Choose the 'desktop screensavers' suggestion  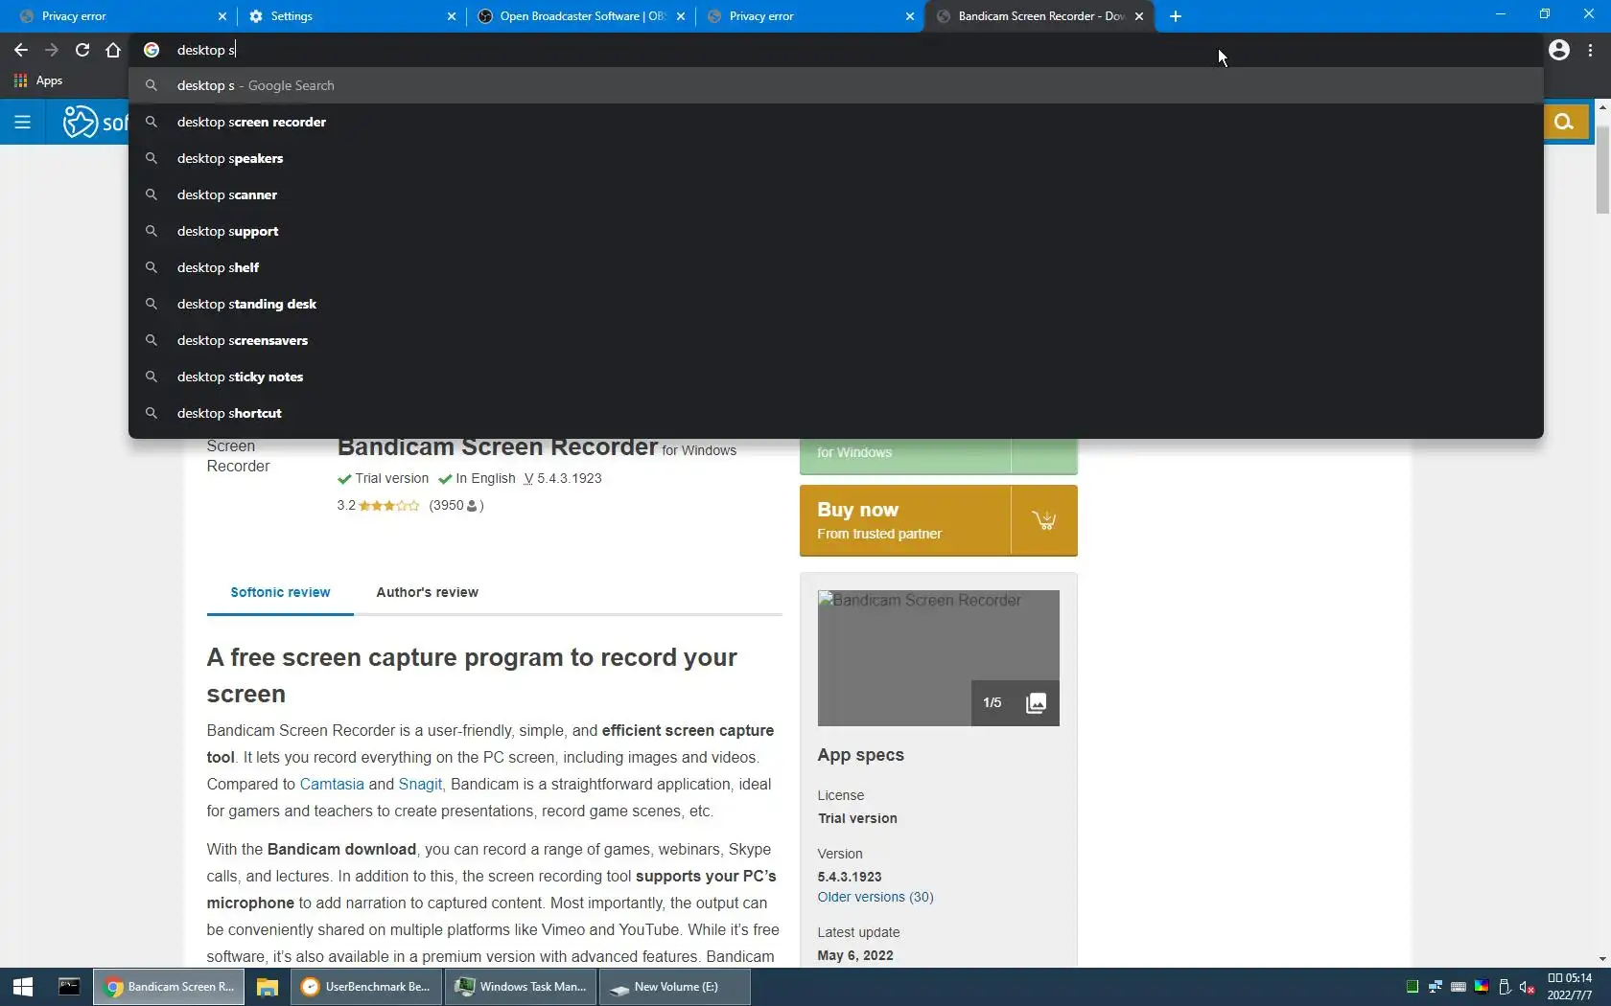pyautogui.click(x=836, y=340)
